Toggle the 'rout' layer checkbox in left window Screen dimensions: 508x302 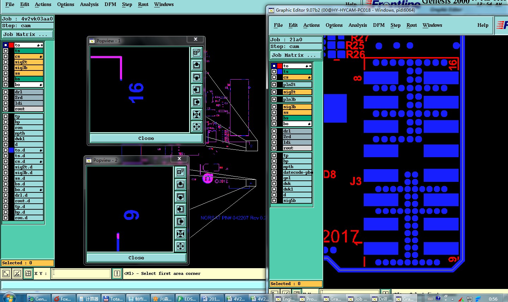point(6,109)
